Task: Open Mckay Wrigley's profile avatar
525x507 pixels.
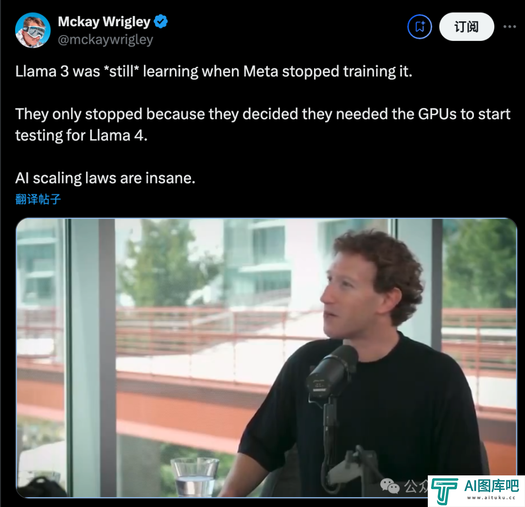Action: pos(33,30)
